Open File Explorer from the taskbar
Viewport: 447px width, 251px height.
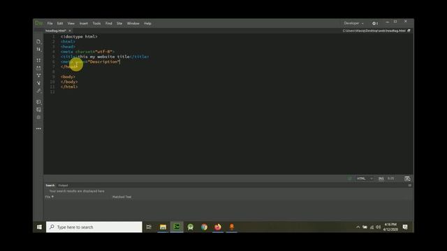click(163, 227)
